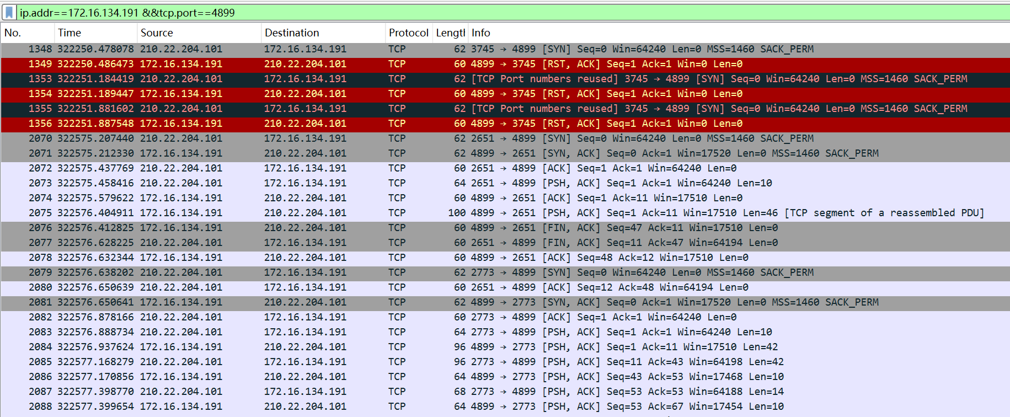Select packet 2071 SYN, ACK row
The image size is (1010, 417).
coord(505,153)
